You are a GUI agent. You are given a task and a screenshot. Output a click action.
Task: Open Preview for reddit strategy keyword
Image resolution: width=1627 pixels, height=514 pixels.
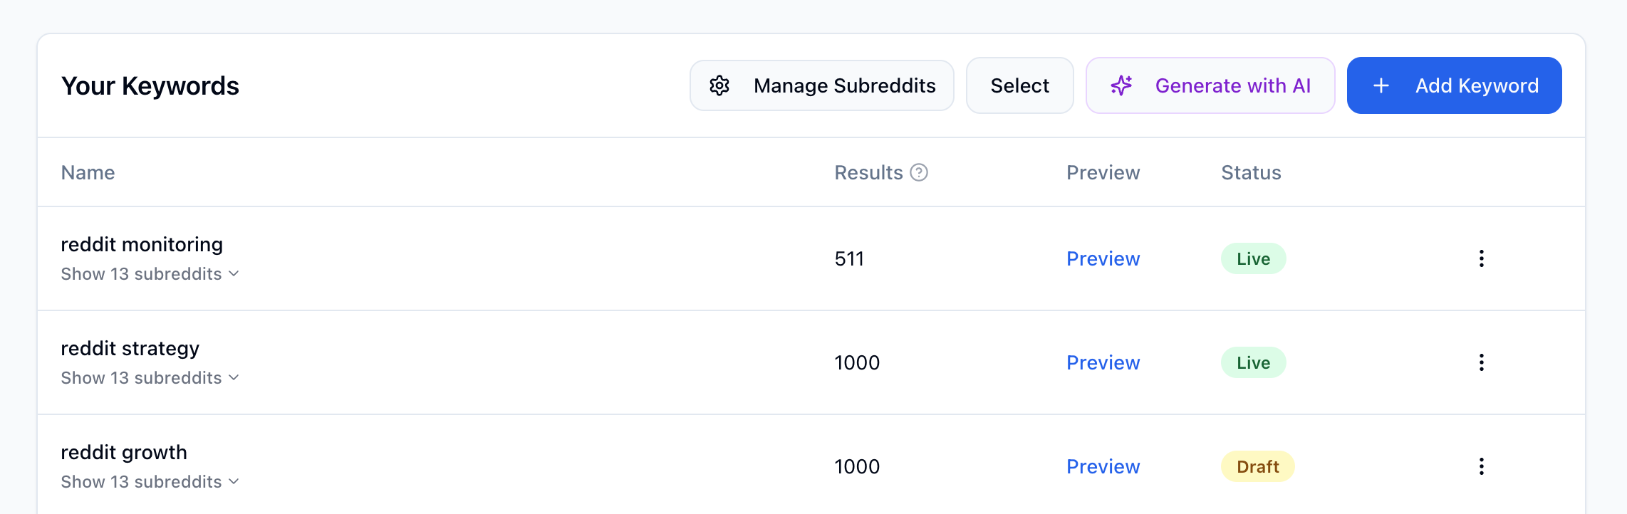(x=1103, y=362)
